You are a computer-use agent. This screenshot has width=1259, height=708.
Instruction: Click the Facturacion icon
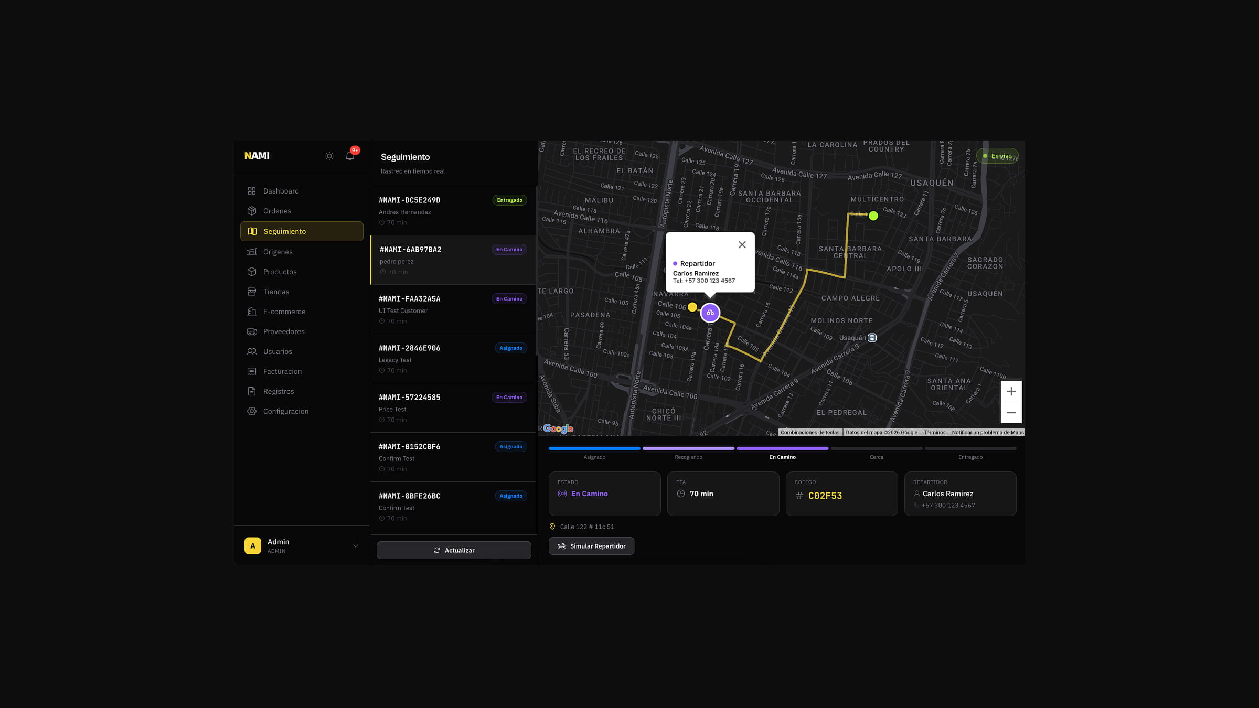252,371
